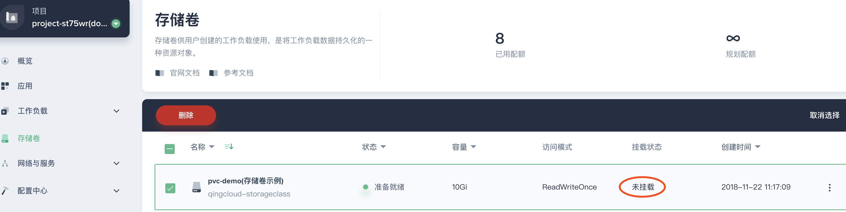Screen dimensions: 846x212
Task: Open the project selector for project-st75wr
Action: click(x=116, y=24)
